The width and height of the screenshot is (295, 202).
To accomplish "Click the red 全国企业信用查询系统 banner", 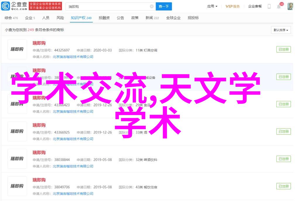I will [45, 6].
